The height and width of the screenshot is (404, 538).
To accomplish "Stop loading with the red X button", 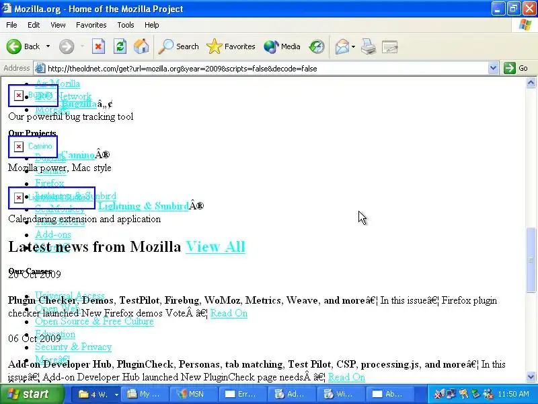I will click(x=98, y=46).
